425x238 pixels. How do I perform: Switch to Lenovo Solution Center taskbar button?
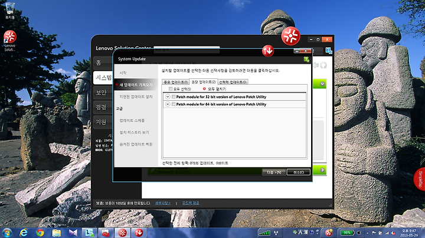[122, 233]
